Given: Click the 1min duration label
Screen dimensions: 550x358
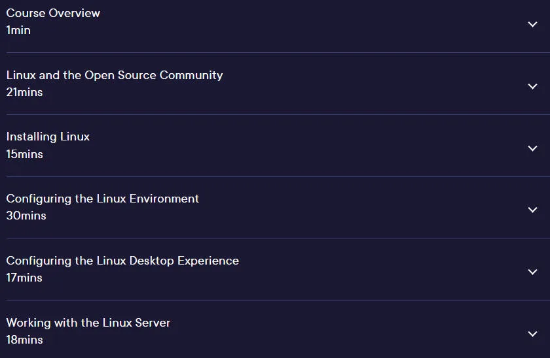Looking at the screenshot, I should [x=18, y=30].
